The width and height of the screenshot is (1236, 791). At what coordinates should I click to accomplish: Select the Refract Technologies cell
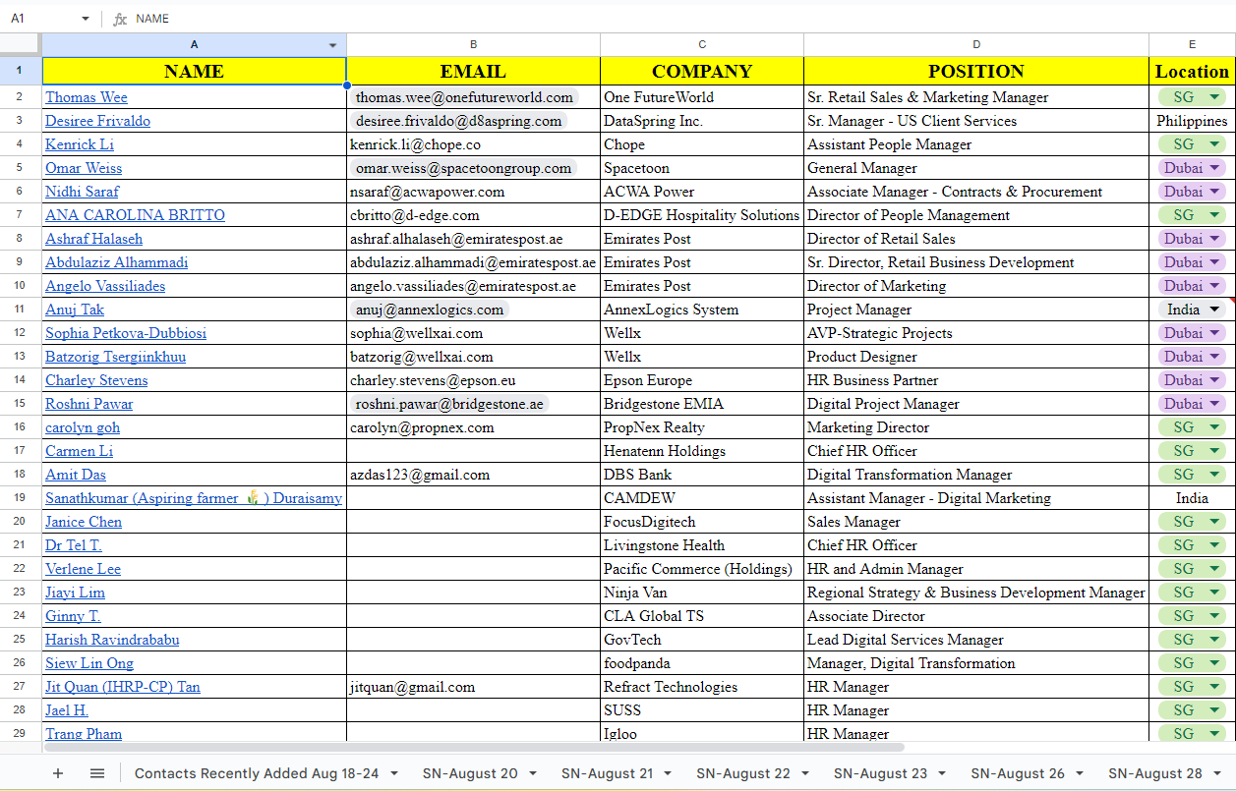702,687
